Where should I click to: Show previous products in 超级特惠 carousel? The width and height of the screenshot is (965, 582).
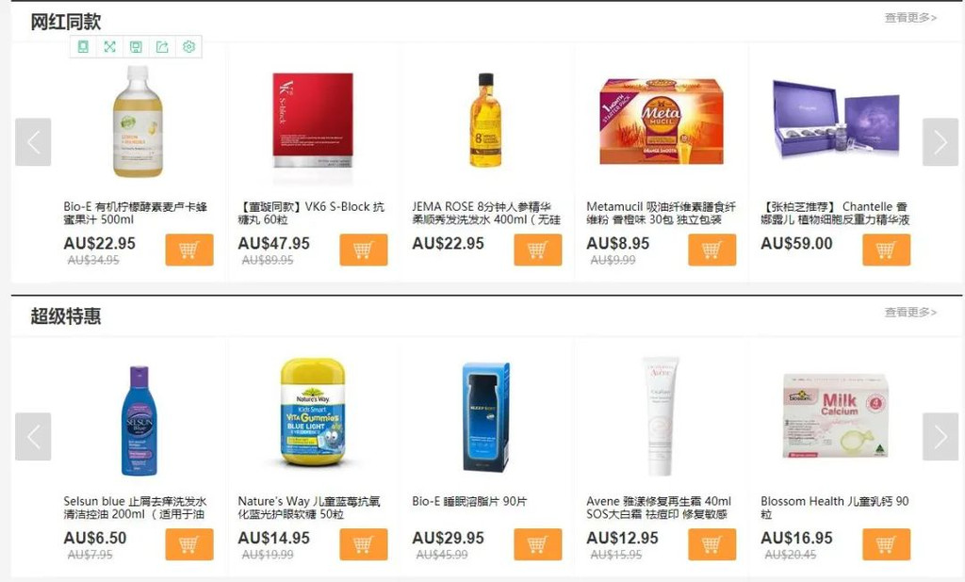[33, 437]
